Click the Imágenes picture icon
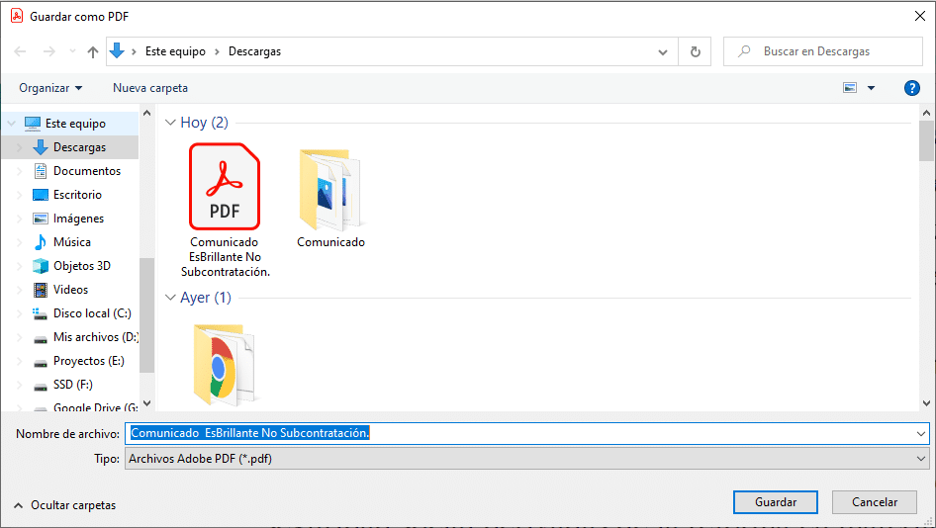The height and width of the screenshot is (528, 936). pos(40,219)
